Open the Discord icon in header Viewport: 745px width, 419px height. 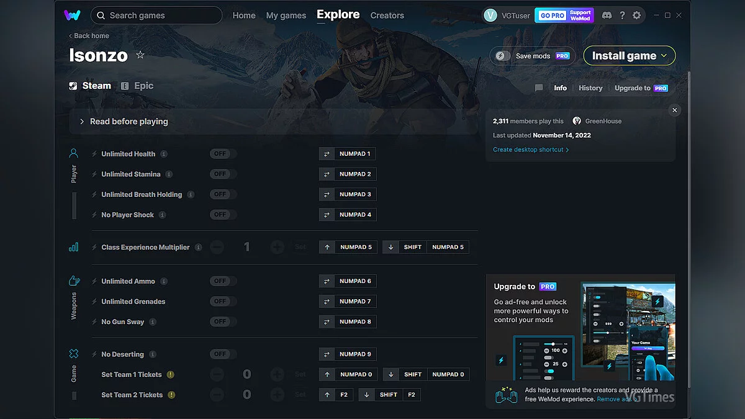(607, 16)
